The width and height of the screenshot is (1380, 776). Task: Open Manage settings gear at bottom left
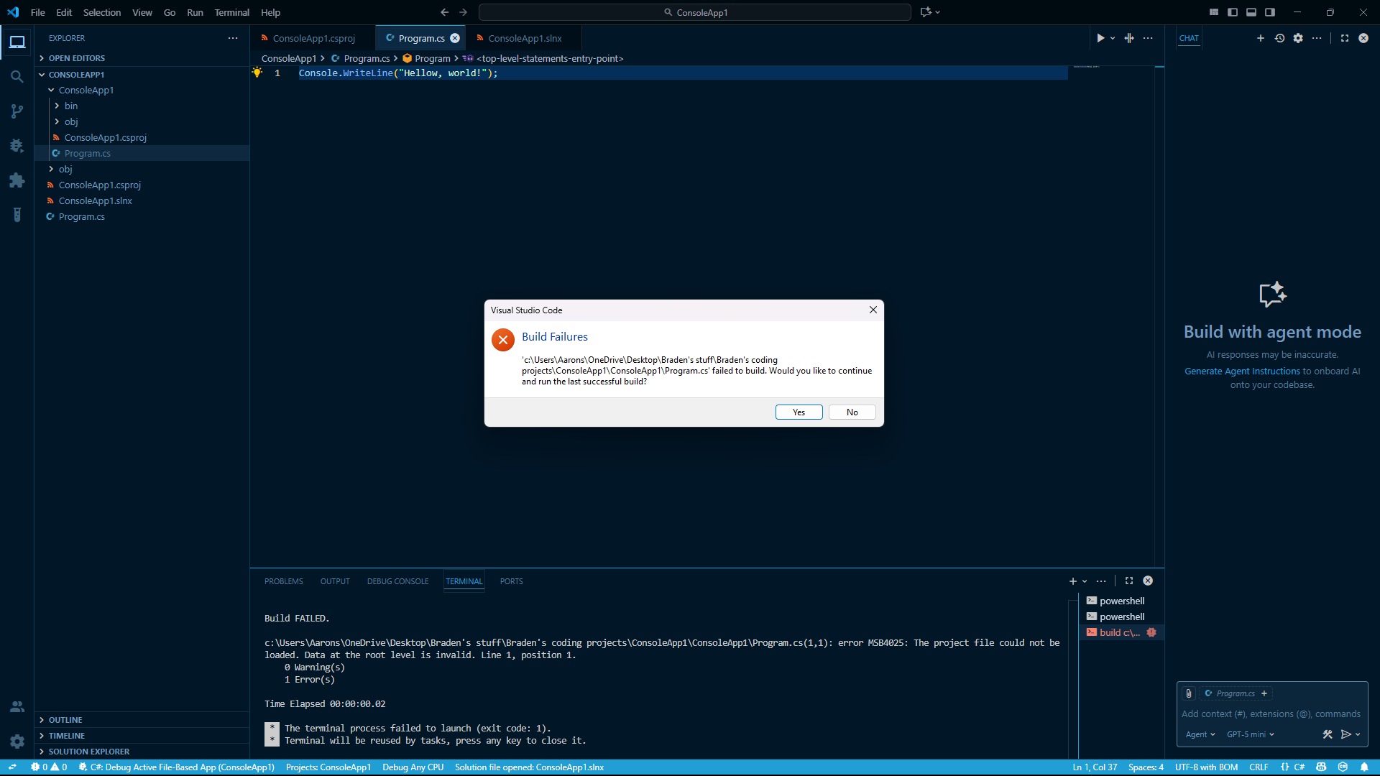(17, 742)
